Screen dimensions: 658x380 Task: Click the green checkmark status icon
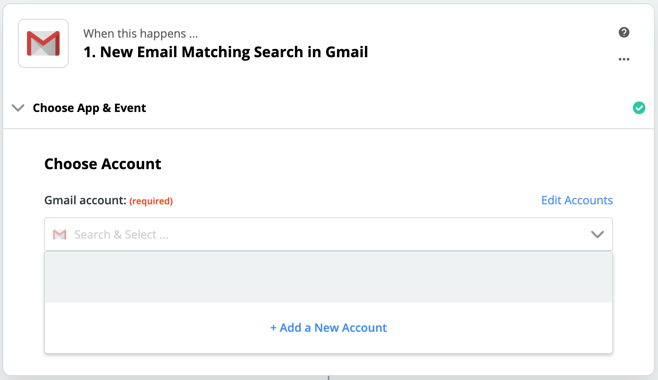639,108
